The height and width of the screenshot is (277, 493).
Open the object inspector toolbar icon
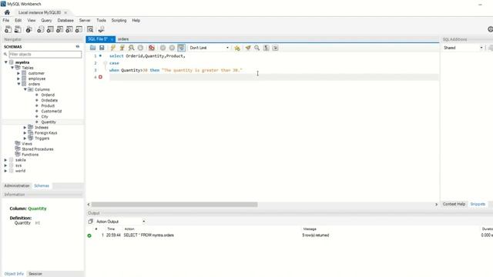coord(29,29)
